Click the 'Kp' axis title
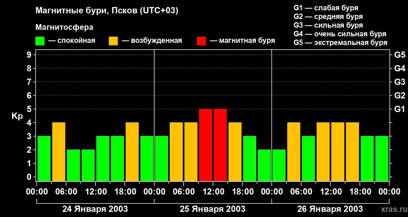 17,116
